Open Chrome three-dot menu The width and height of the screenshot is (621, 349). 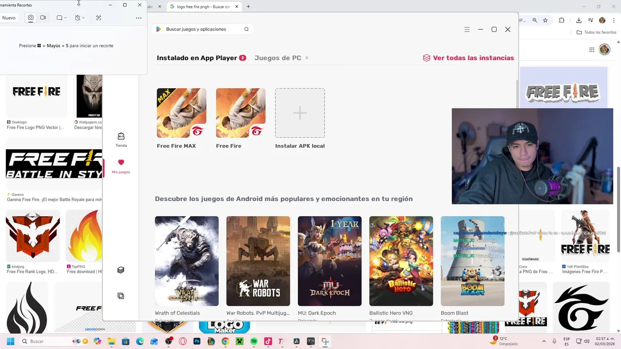(x=614, y=20)
